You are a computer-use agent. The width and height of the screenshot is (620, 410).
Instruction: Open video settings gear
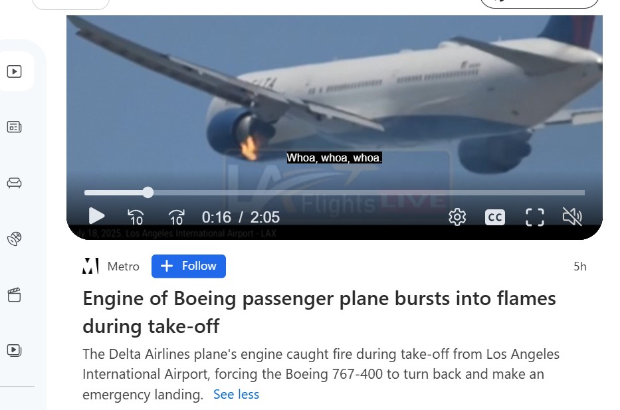pyautogui.click(x=457, y=217)
